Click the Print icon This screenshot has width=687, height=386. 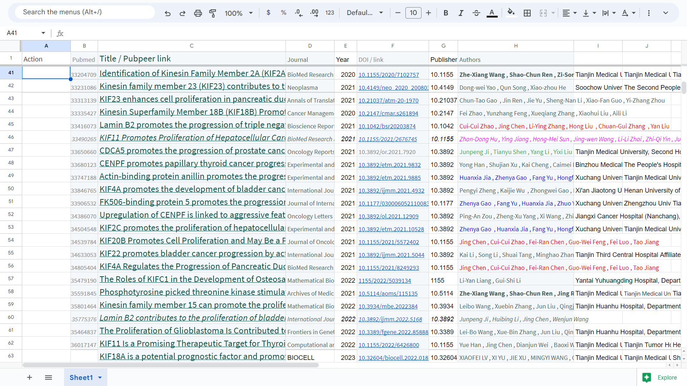pos(198,13)
